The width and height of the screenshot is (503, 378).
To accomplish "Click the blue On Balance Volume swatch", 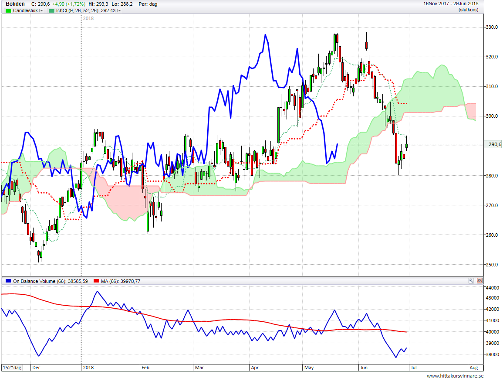I will click(8, 281).
